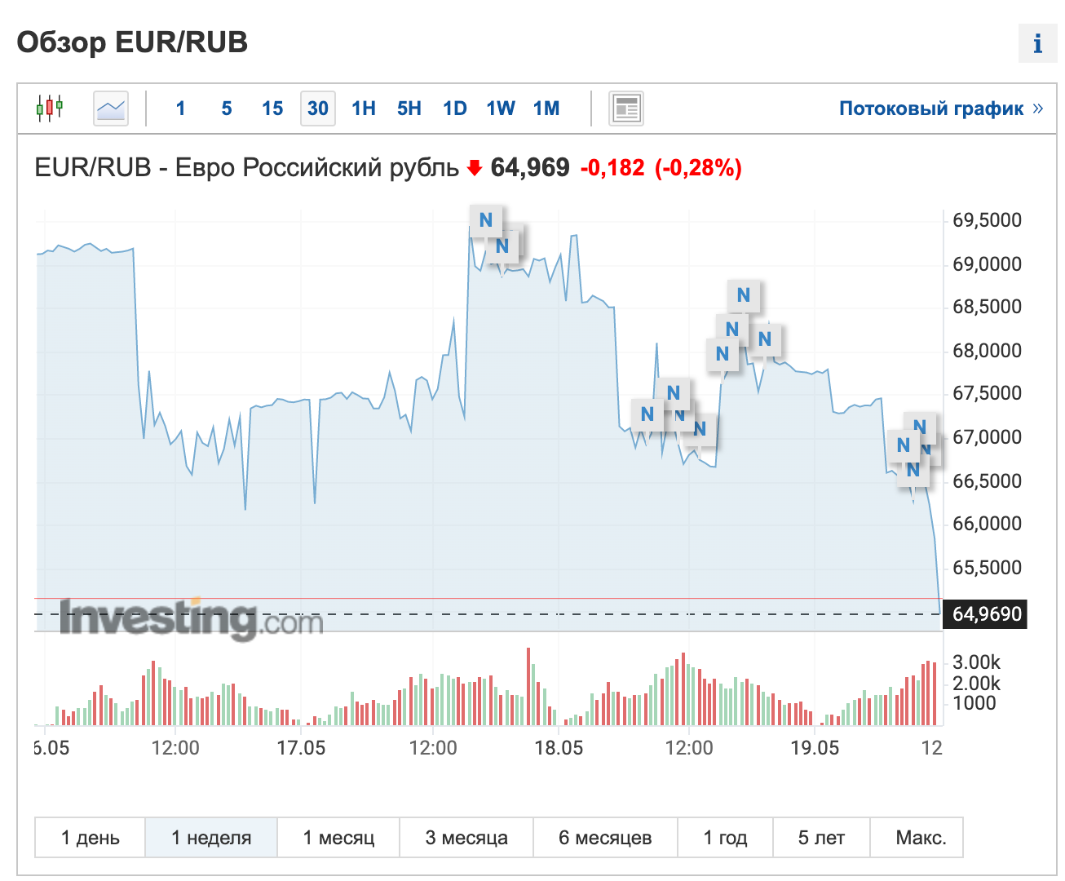Open the info icon near title
This screenshot has width=1065, height=881.
[x=1037, y=43]
